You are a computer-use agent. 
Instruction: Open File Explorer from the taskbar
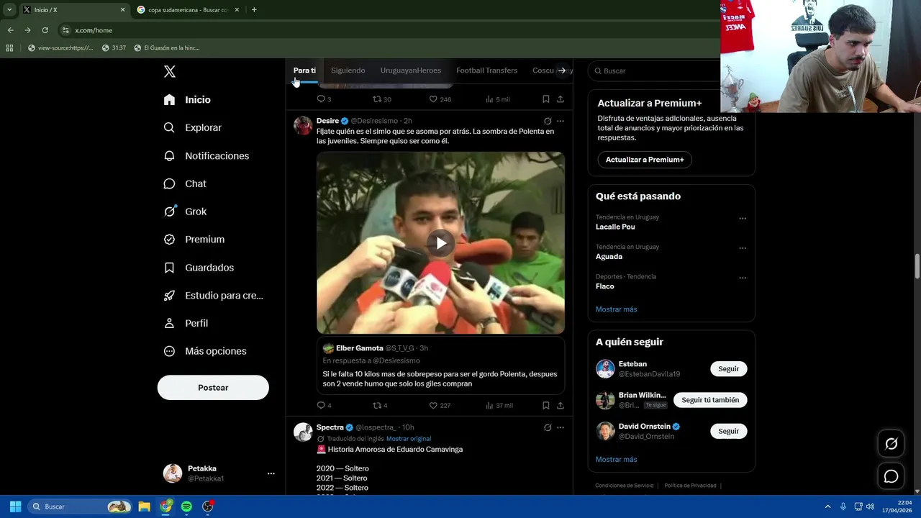click(145, 506)
